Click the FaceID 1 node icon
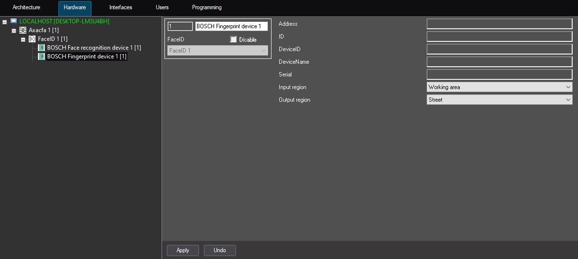This screenshot has height=259, width=578. pyautogui.click(x=32, y=39)
